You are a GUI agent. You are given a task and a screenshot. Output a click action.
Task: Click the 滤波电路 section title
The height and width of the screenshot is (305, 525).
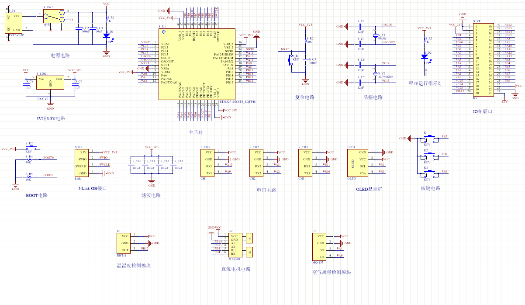[x=151, y=195]
